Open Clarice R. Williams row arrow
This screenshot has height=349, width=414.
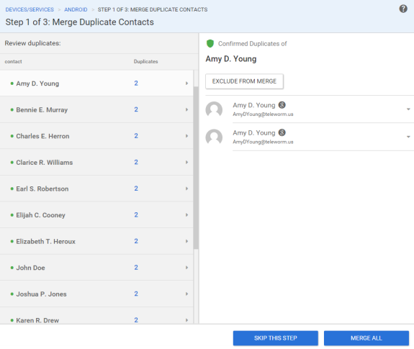(x=186, y=162)
